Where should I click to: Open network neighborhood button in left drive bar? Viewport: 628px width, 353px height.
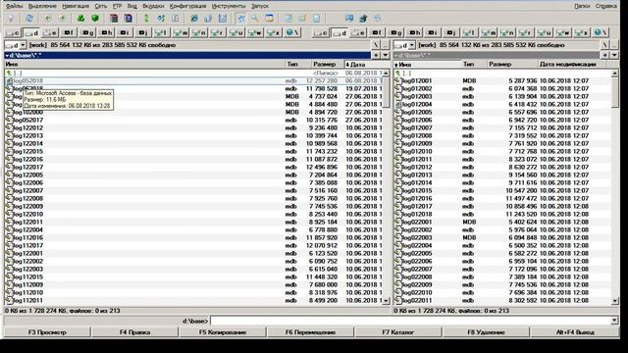[x=292, y=32]
